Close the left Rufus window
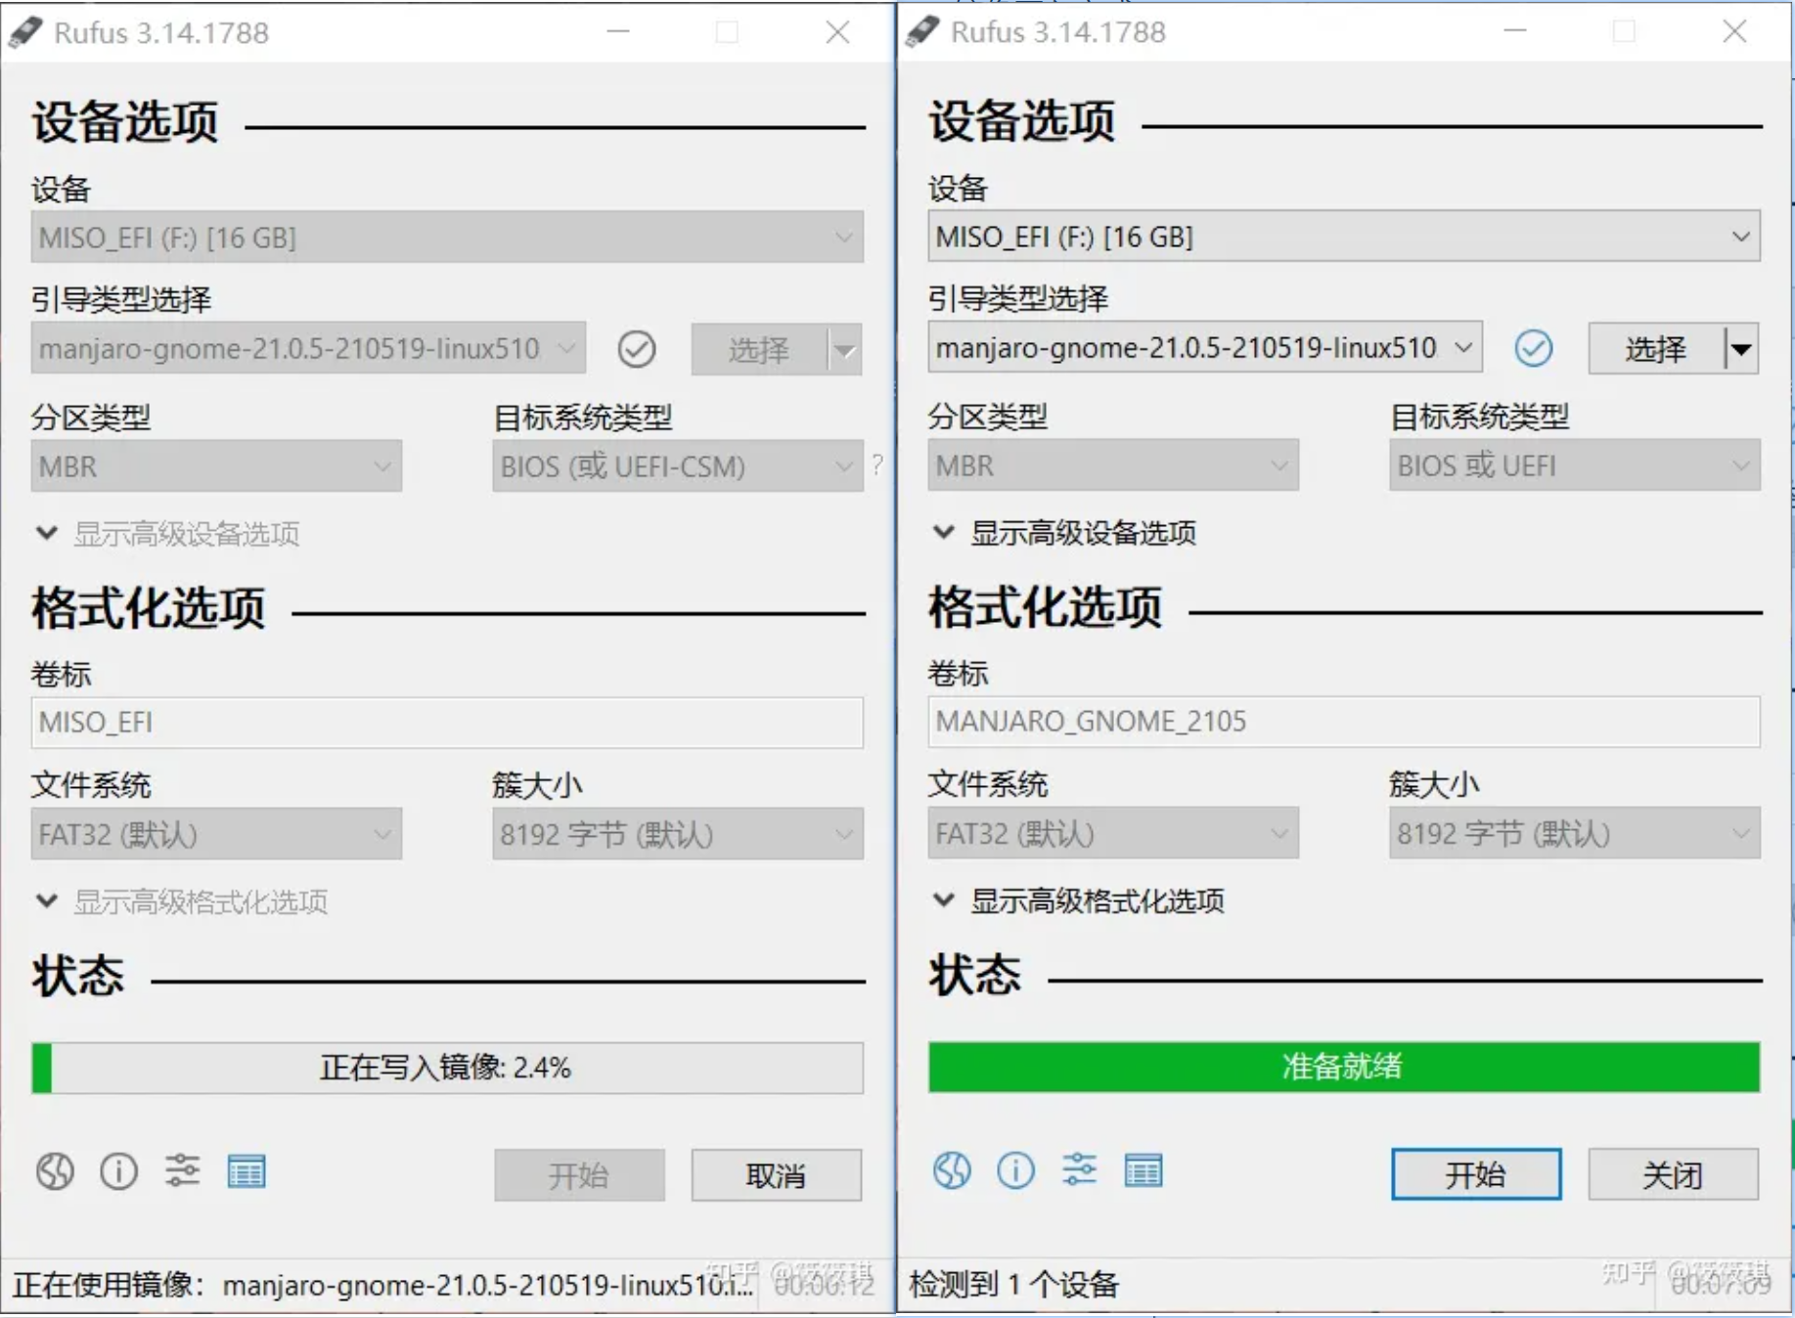The image size is (1795, 1318). [x=838, y=32]
